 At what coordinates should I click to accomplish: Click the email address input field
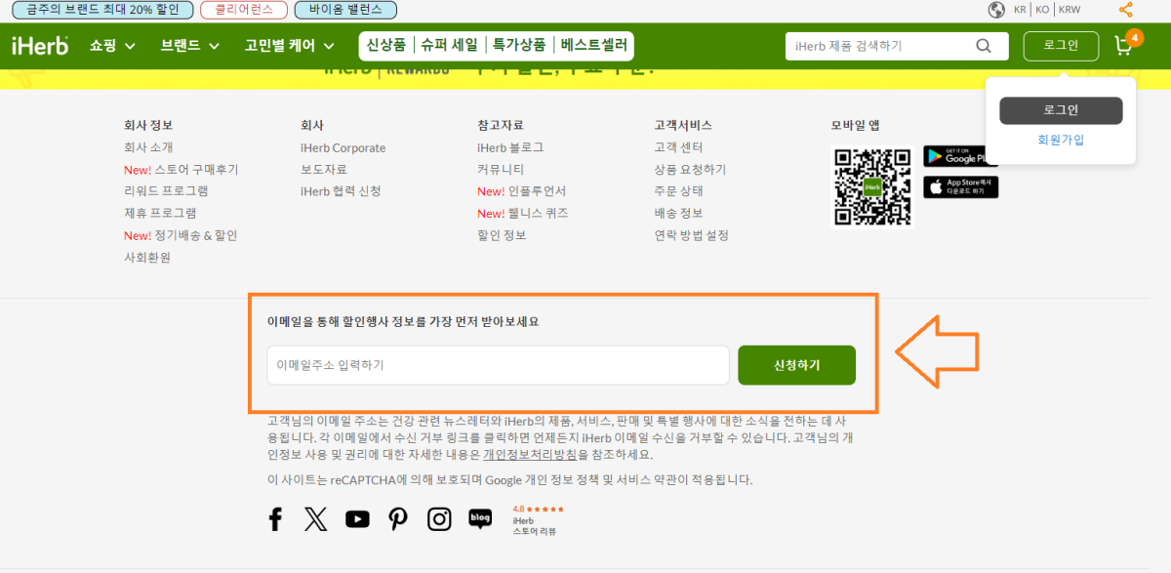498,364
